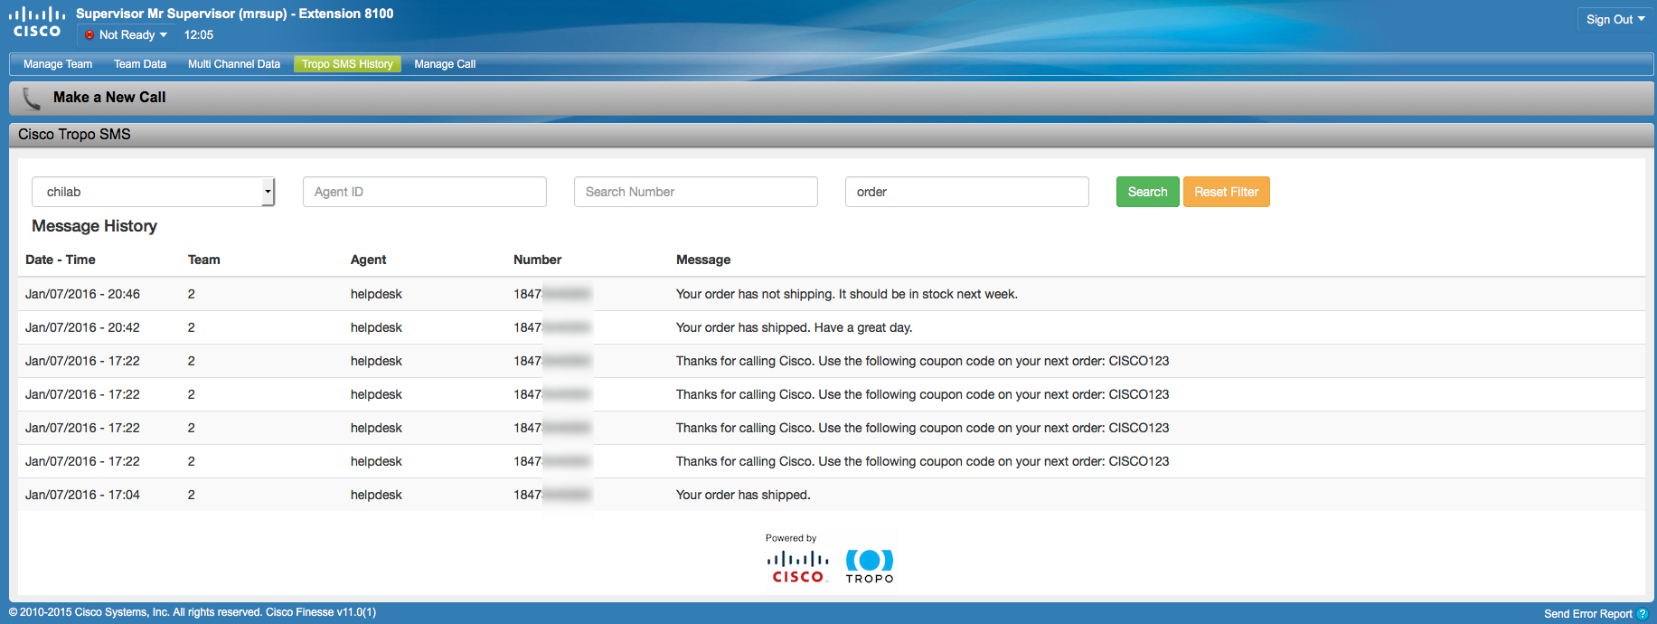Open the Sign Out dropdown
This screenshot has height=624, width=1657.
(1615, 19)
